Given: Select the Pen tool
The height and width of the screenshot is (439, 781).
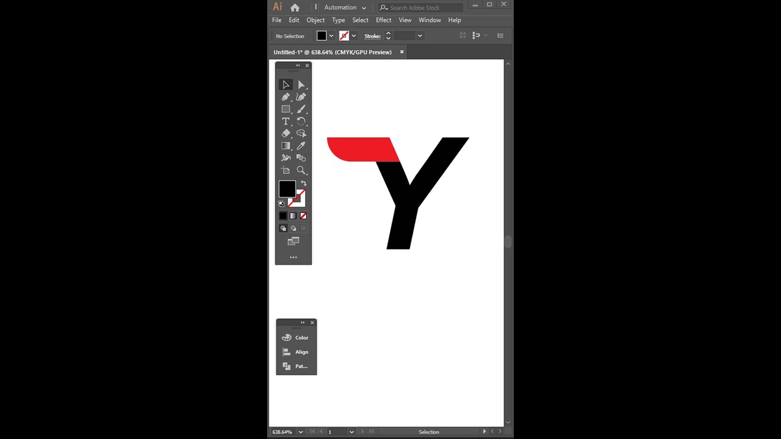Looking at the screenshot, I should (x=286, y=97).
